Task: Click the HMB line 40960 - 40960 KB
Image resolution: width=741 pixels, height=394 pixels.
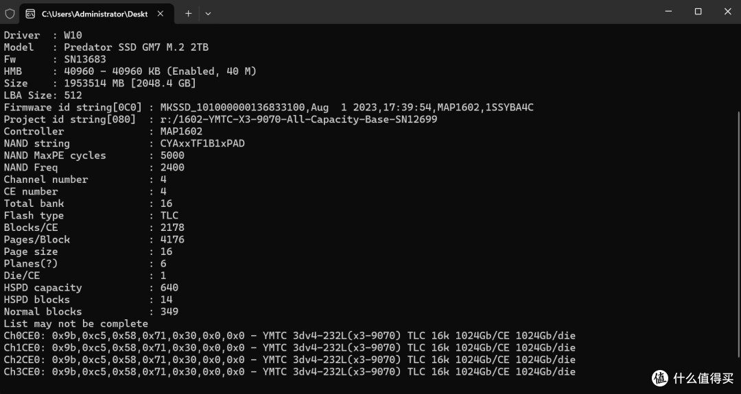Action: 130,71
